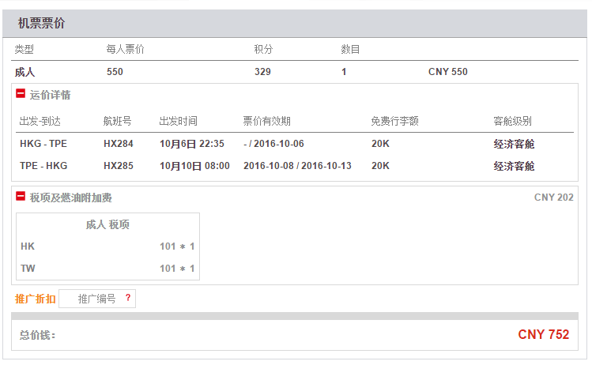Click the TPE - HKG route cell
Viewport: 592px width, 365px height.
pyautogui.click(x=43, y=166)
